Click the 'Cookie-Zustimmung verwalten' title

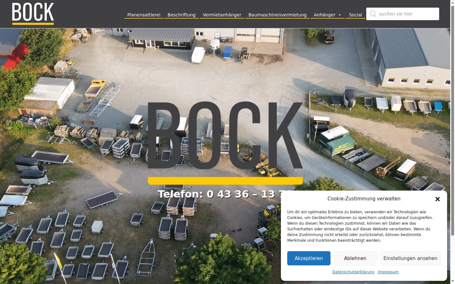tap(364, 199)
